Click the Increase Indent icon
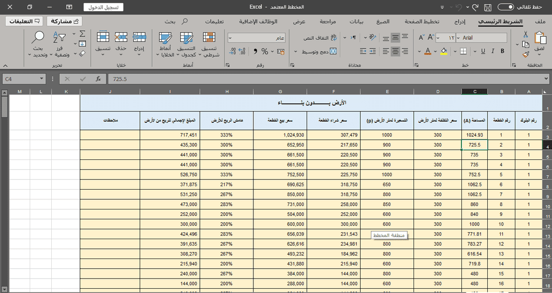Screen dimensions: 552x293 [x=372, y=51]
